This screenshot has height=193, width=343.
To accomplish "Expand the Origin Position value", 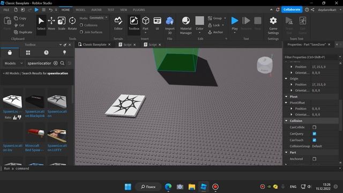I will point(292,85).
